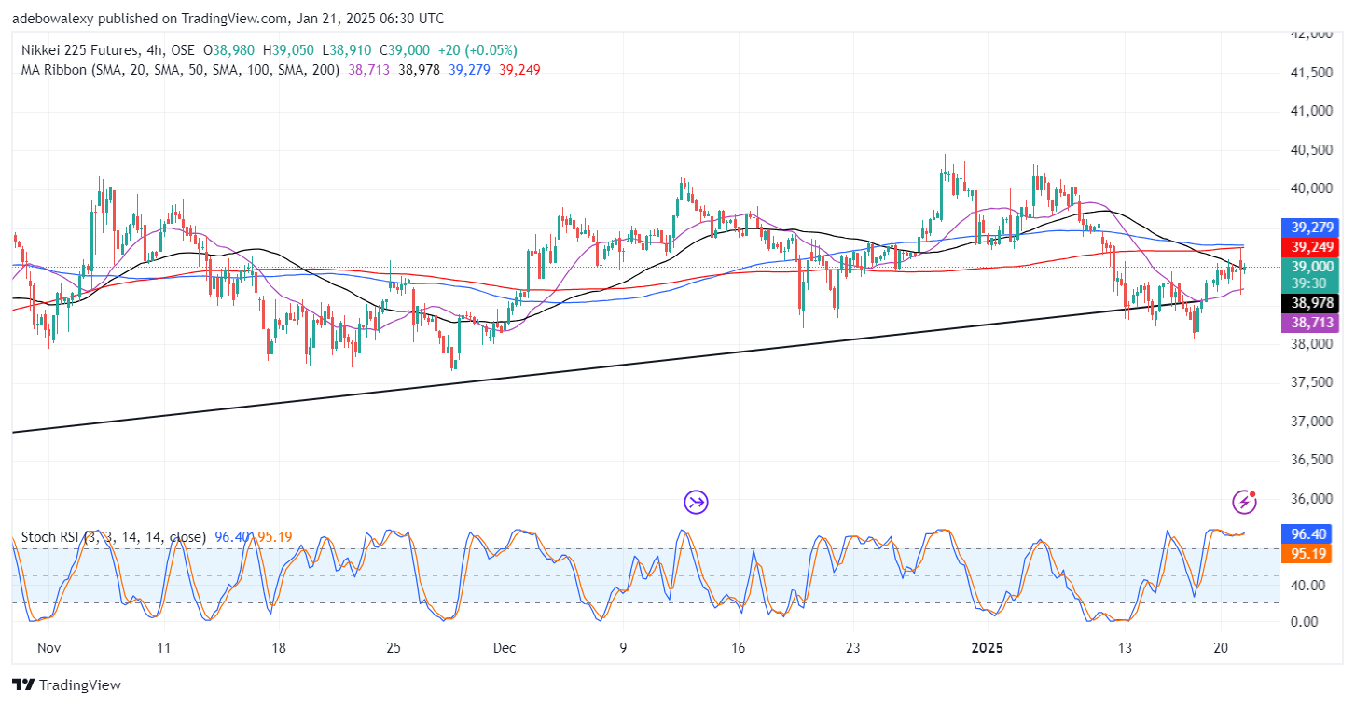Click the purple go-to-realtime arrow icon
Screen dimensions: 1355x705
697,503
